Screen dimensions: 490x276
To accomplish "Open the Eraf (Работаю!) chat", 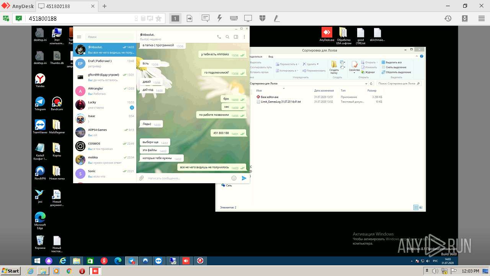I will click(x=105, y=64).
